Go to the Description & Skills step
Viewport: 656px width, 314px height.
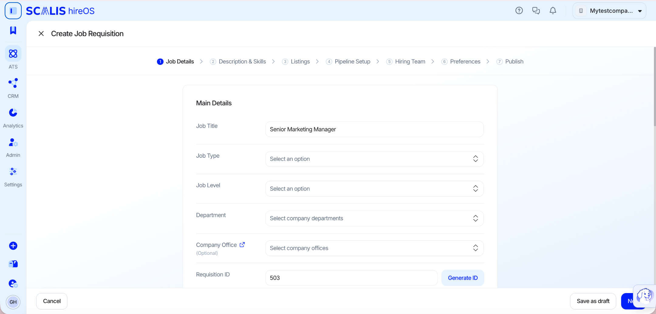pyautogui.click(x=238, y=62)
